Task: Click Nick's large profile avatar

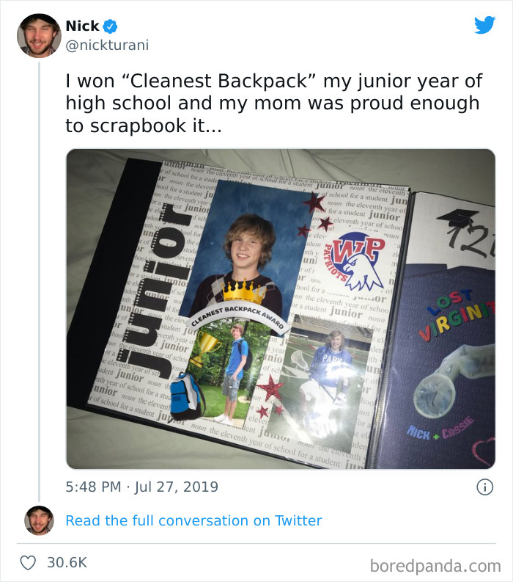Action: (x=39, y=35)
